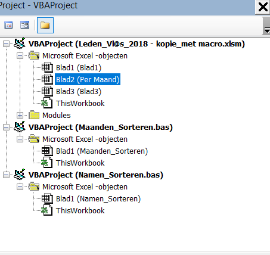Collapse Microsoft Excel -objecten under Maanden_Sorteren
270x255 pixels.
20,139
